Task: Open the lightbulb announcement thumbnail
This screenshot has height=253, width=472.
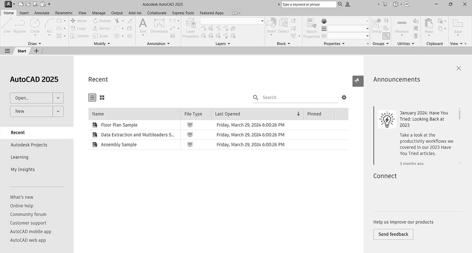Action: [x=387, y=119]
